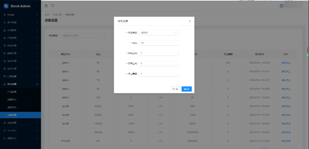The image size is (309, 149).
Task: Click the 0.03 red rate cell
Action: coord(228,63)
